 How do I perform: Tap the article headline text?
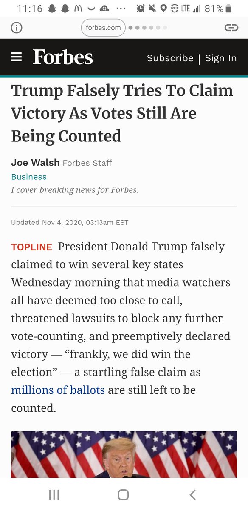coord(122,113)
